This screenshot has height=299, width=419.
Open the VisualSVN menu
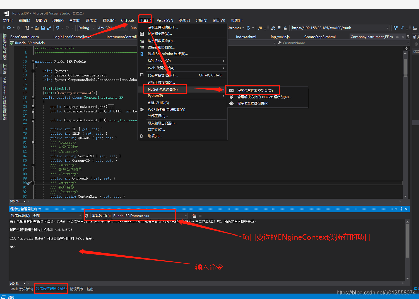point(165,20)
